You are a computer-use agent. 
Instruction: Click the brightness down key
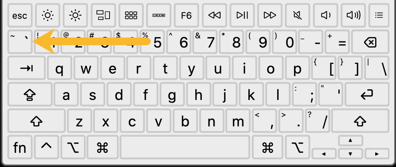(47, 15)
